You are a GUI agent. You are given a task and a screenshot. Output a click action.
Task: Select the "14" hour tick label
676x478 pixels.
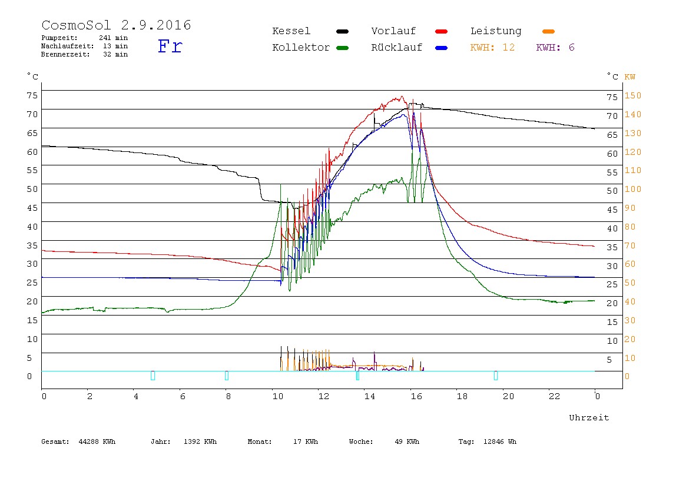[x=369, y=396]
